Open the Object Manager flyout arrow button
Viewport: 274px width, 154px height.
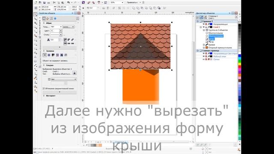236,17
